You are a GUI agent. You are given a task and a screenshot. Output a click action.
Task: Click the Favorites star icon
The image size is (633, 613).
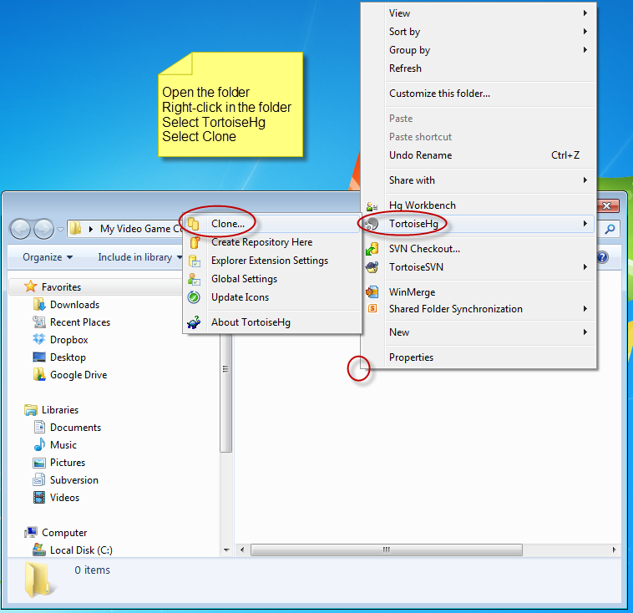(30, 286)
